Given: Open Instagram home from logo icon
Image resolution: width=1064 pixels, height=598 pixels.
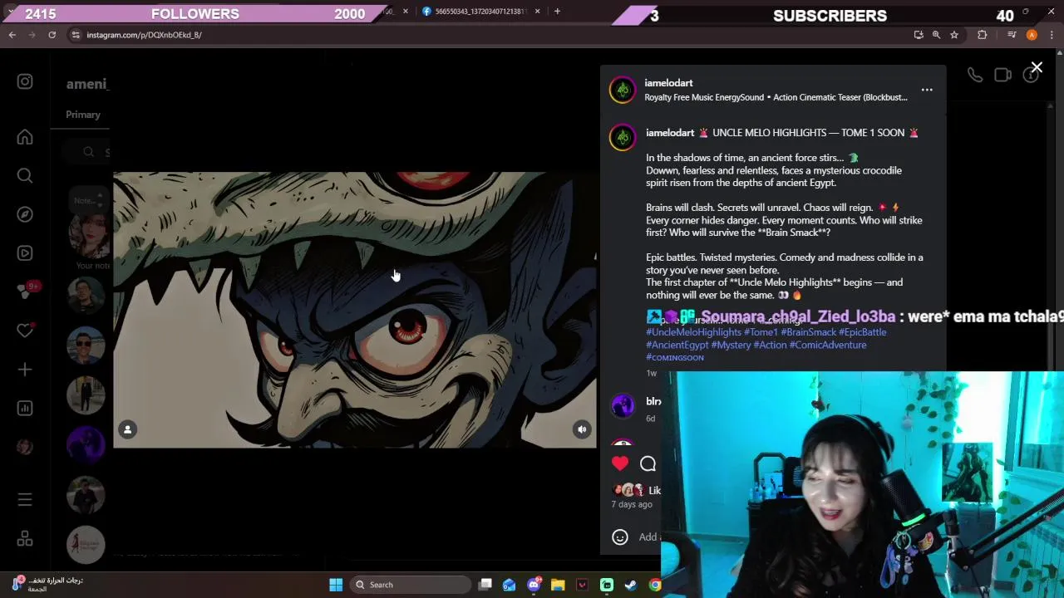Looking at the screenshot, I should 25,81.
